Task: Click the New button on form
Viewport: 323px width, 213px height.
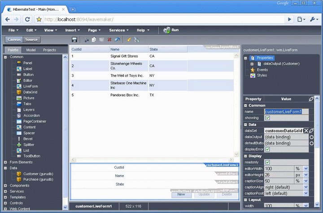Action: point(181,194)
